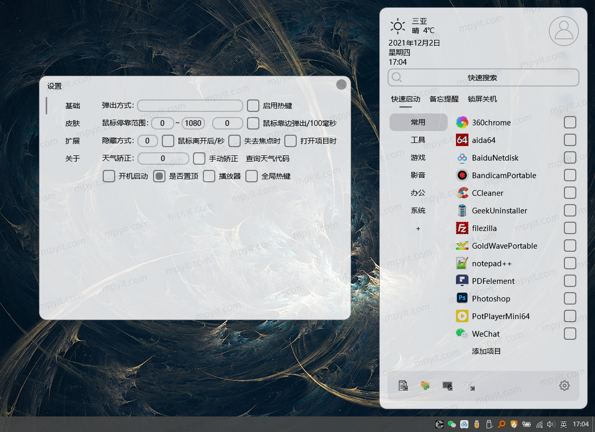Click the user avatar icon
The width and height of the screenshot is (595, 432).
[564, 31]
